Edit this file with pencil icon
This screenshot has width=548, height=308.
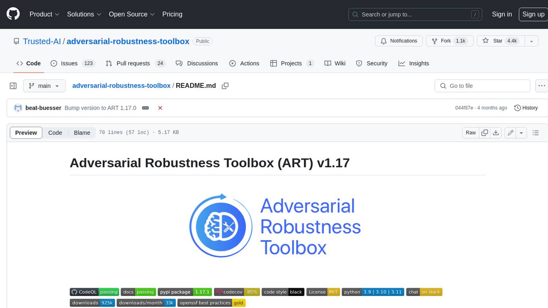[511, 133]
